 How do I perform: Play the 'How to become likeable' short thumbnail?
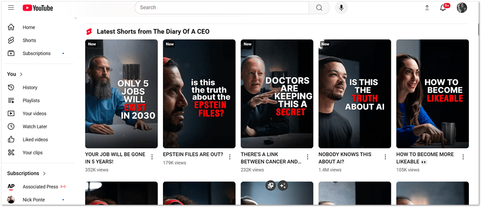(x=432, y=94)
